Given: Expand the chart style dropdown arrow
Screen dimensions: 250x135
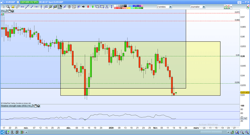Looking at the screenshot, I should tap(231, 7).
